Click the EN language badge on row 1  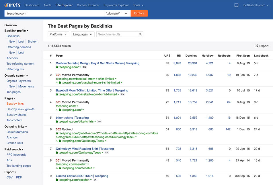(x=84, y=67)
